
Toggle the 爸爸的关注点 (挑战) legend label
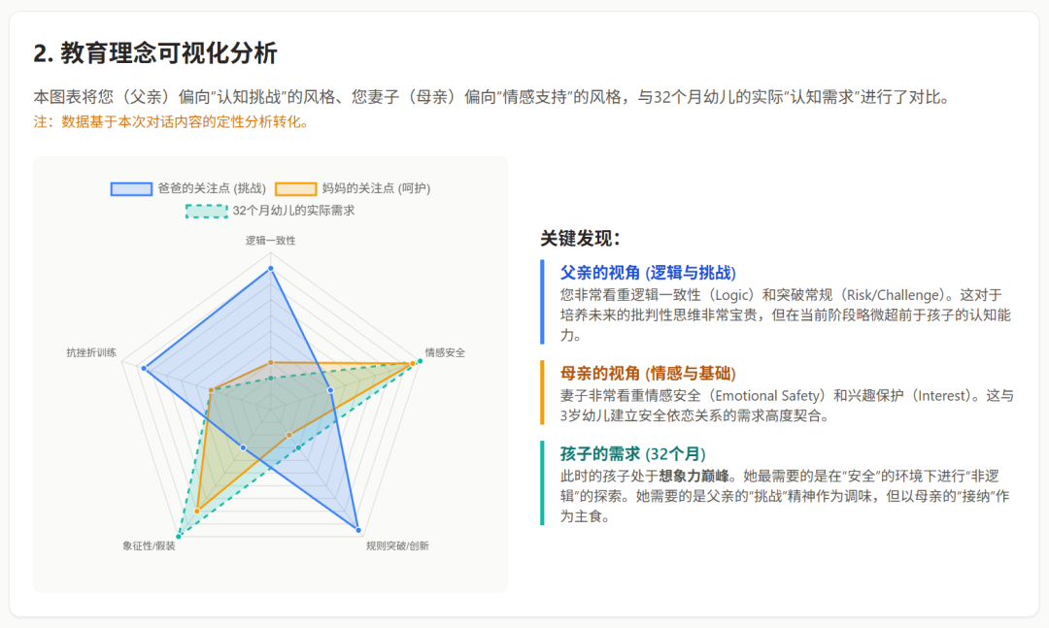pos(212,188)
